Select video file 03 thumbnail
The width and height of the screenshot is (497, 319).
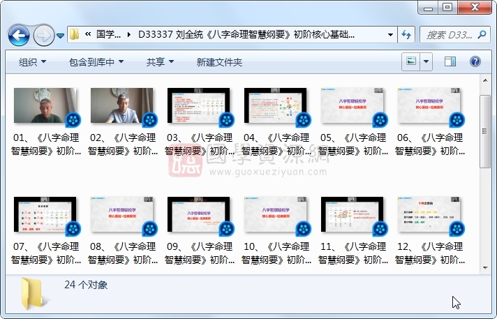click(200, 107)
